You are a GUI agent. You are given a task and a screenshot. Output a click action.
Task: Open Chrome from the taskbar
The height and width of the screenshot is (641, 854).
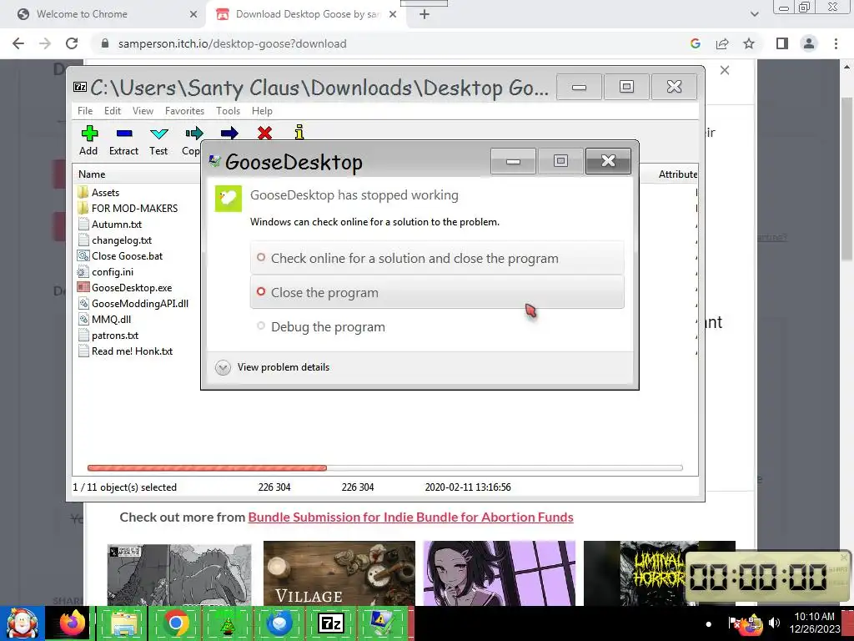(175, 623)
